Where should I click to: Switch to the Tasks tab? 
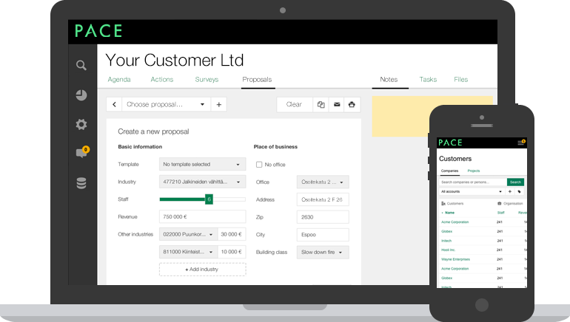(x=428, y=80)
